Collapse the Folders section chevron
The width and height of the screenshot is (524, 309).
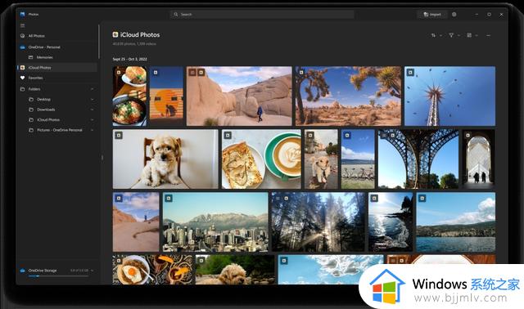point(93,89)
